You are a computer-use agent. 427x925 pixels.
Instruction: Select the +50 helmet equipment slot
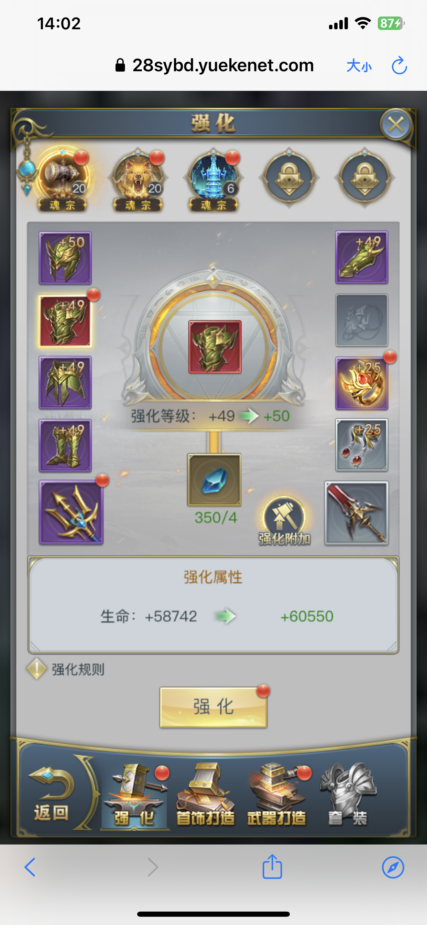coord(65,258)
